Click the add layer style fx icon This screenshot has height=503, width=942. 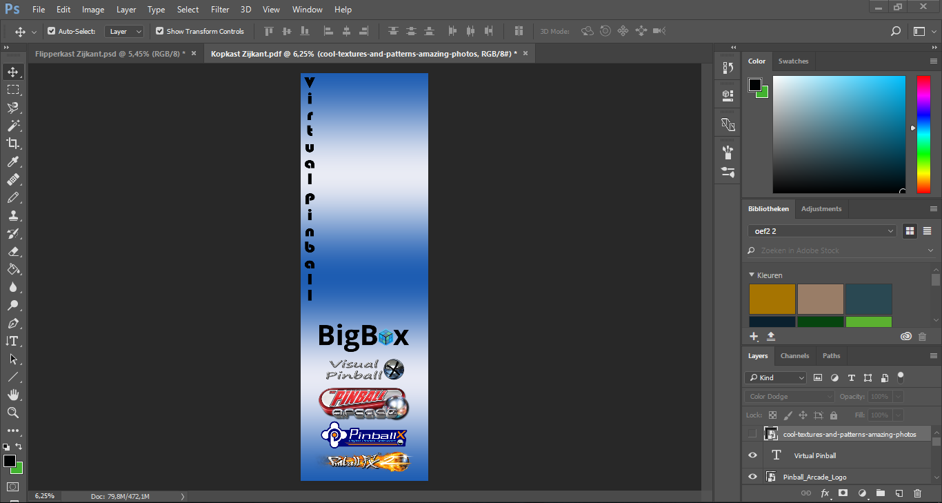824,493
